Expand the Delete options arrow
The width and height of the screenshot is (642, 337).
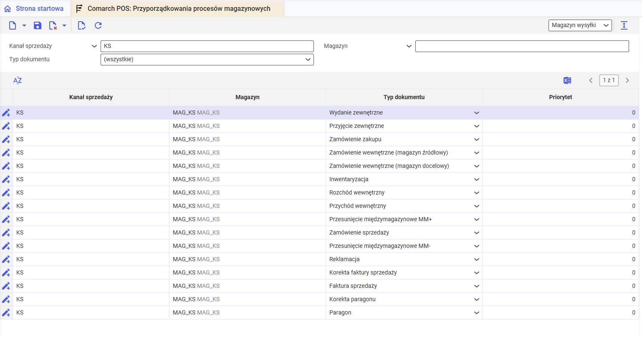(64, 25)
